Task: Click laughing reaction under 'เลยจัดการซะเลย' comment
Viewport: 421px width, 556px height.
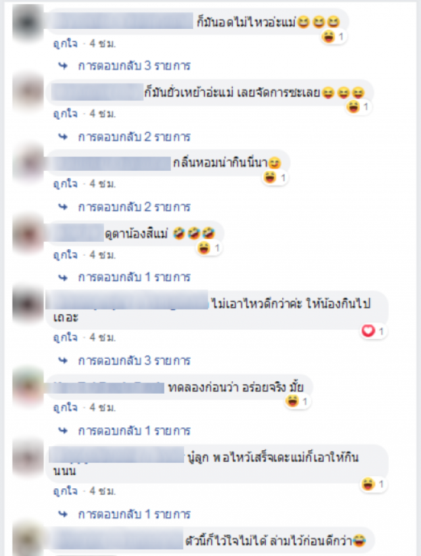Action: pos(359,106)
